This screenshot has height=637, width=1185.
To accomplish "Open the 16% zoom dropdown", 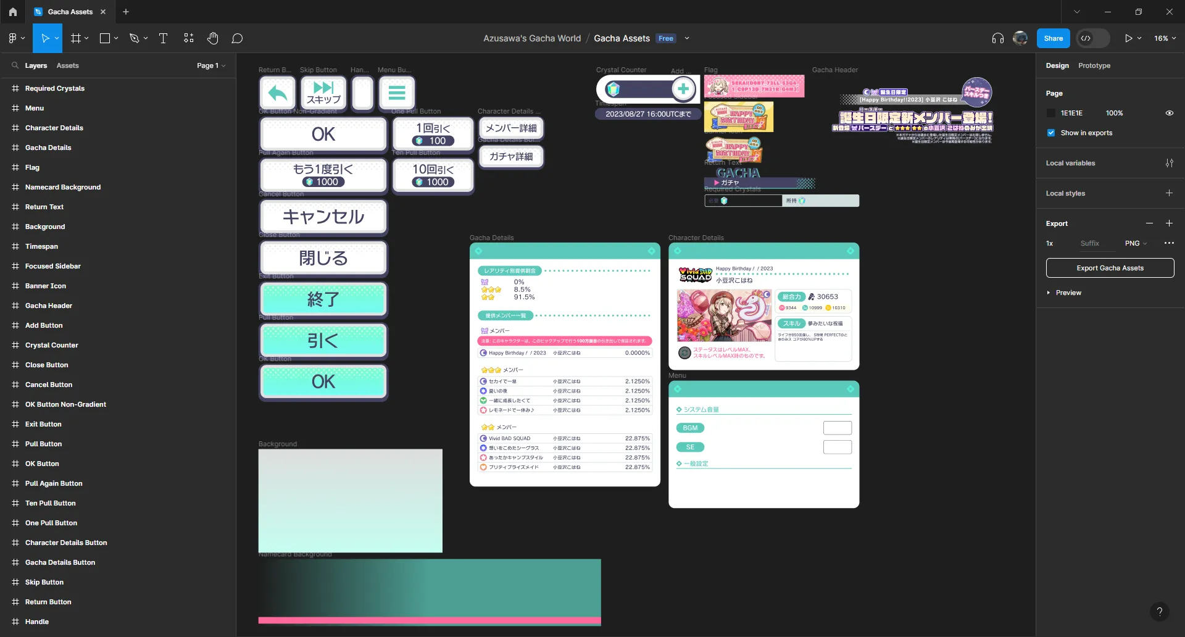I will 1164,38.
